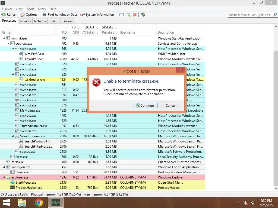
Task: Click the Refresh toolbar icon
Action: click(x=4, y=15)
